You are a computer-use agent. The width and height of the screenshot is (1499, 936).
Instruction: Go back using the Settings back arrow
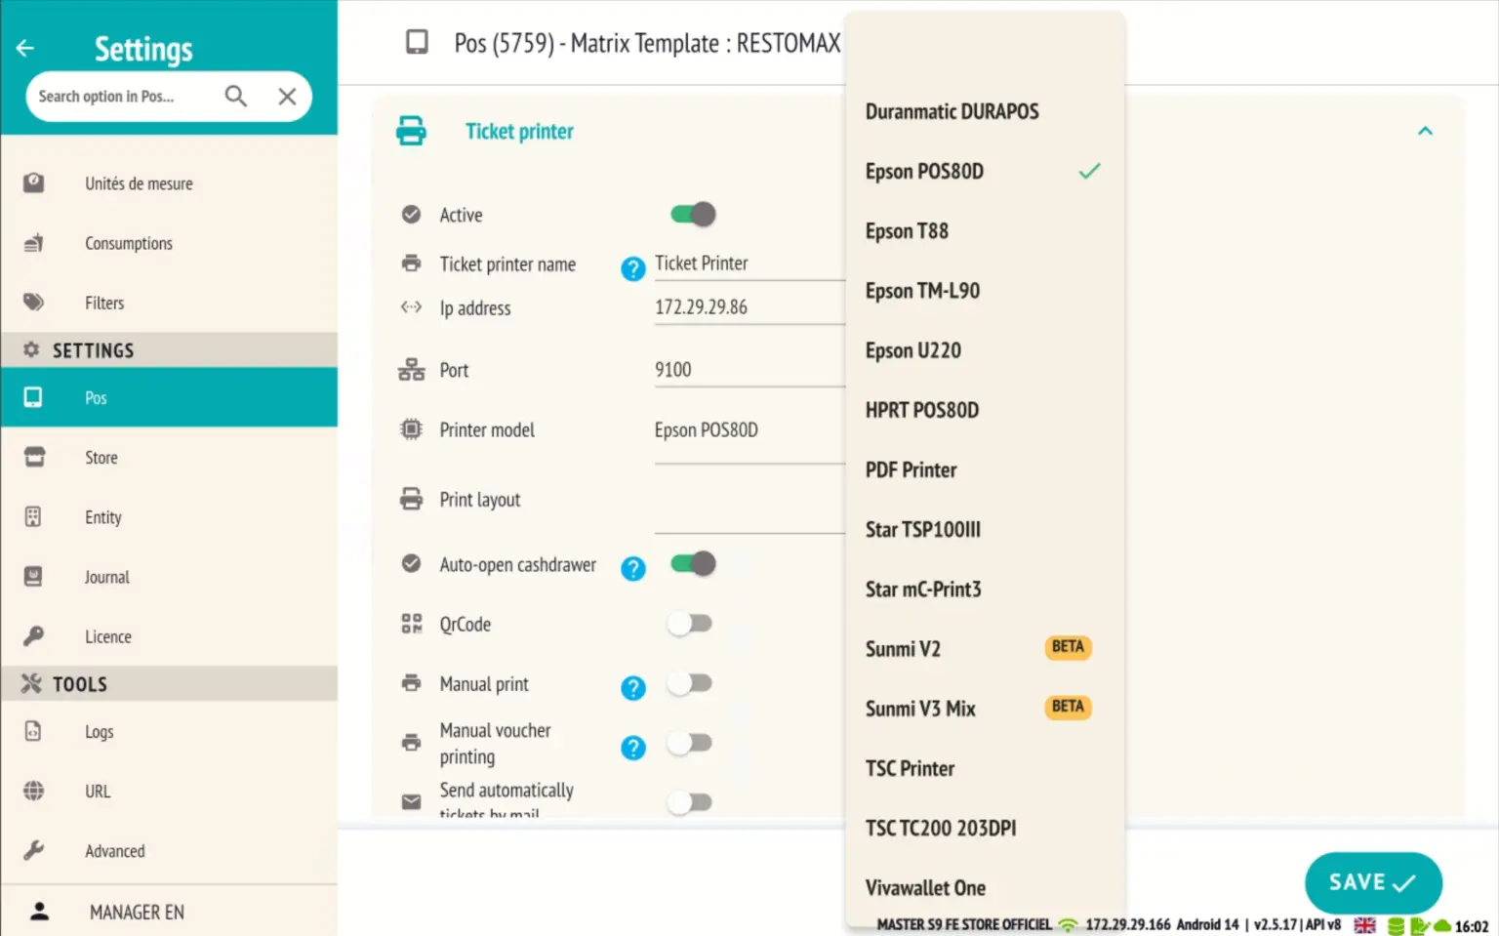click(x=25, y=48)
